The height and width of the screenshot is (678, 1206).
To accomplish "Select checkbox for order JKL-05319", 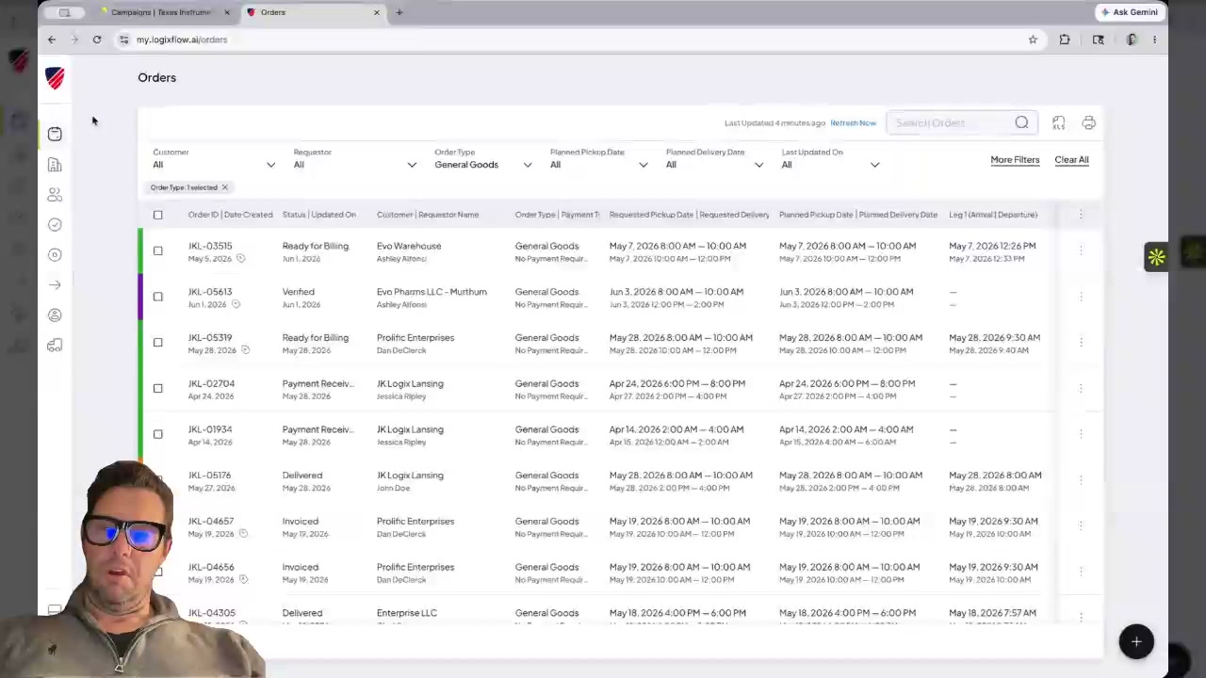I will [158, 343].
